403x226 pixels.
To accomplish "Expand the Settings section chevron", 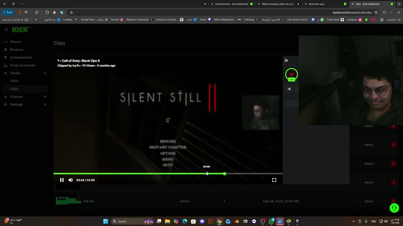I will point(45,105).
